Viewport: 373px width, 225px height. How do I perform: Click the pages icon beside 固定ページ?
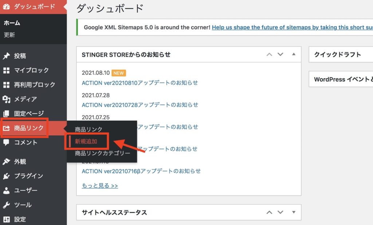coord(7,114)
